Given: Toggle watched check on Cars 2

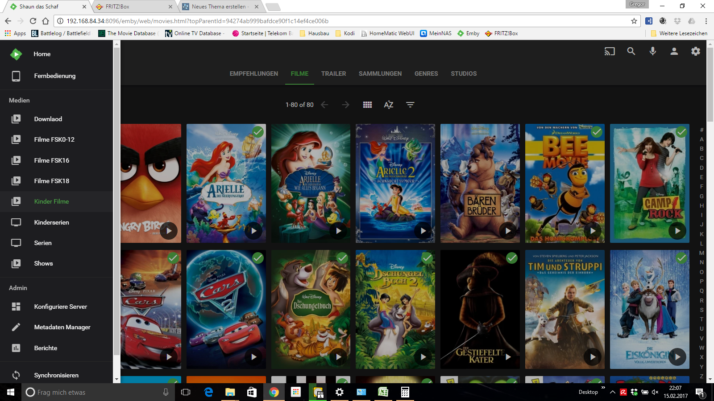Looking at the screenshot, I should coord(258,258).
